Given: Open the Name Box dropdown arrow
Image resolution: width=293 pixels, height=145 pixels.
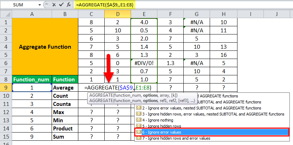Looking at the screenshot, I should click(40, 5).
